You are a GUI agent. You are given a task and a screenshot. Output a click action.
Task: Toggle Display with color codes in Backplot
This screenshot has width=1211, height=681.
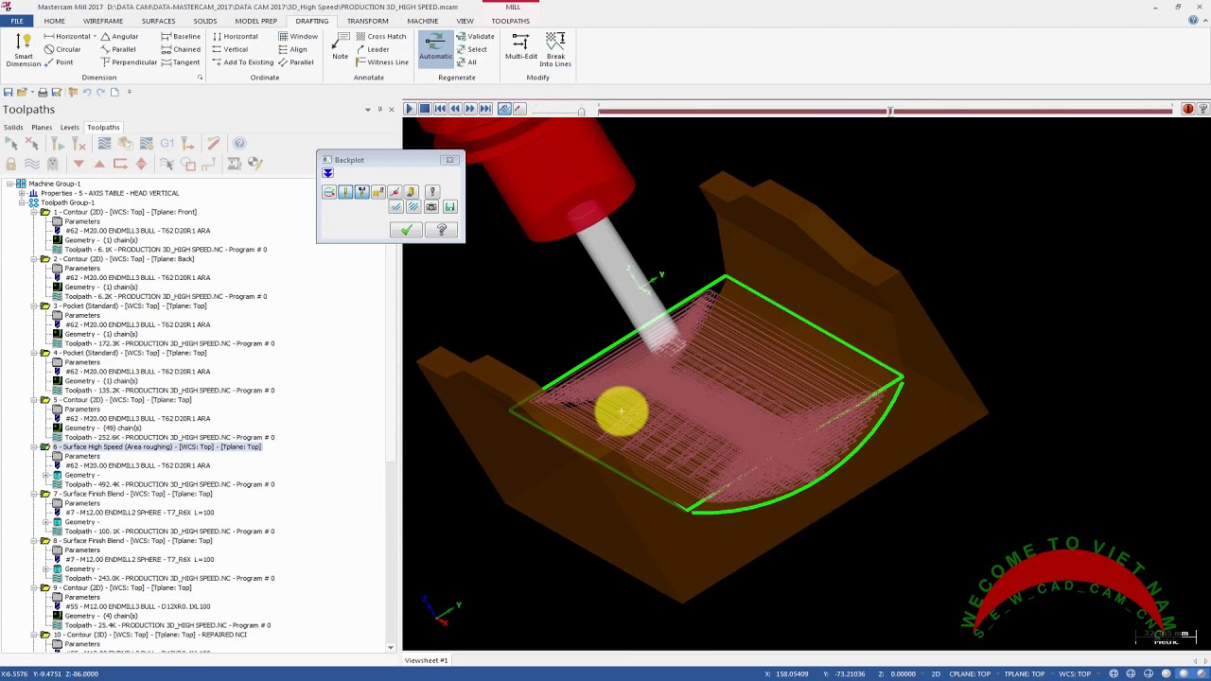328,192
